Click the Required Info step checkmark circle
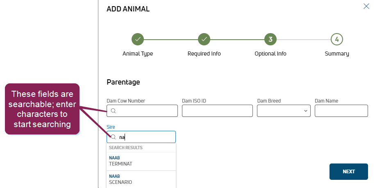The image size is (375, 188). [204, 39]
